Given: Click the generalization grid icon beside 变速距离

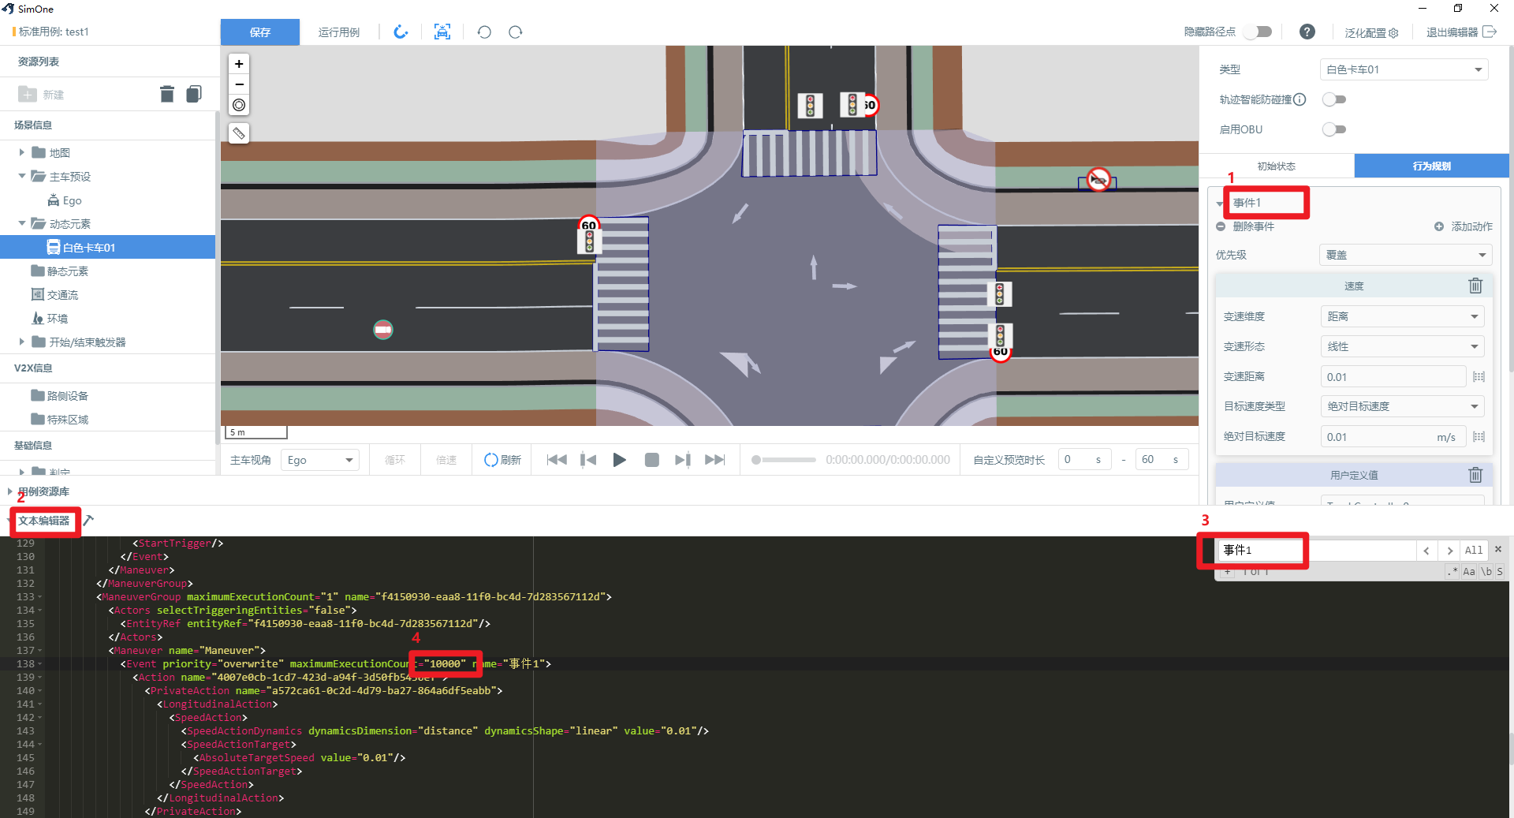Looking at the screenshot, I should (x=1479, y=377).
